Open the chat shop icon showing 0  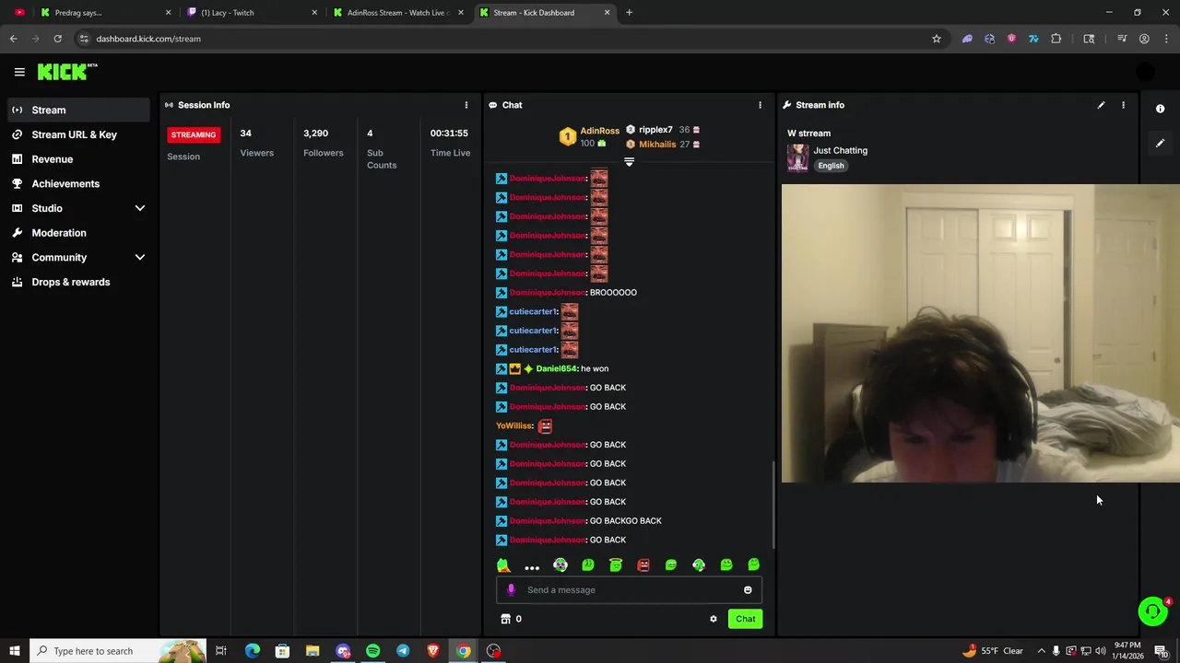(x=511, y=619)
